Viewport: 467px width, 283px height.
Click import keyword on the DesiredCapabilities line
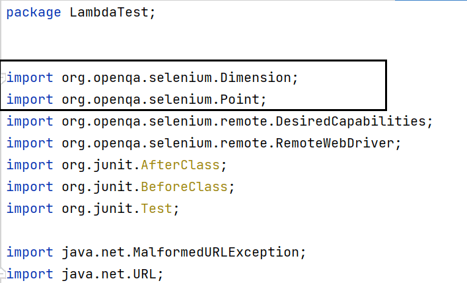(30, 122)
